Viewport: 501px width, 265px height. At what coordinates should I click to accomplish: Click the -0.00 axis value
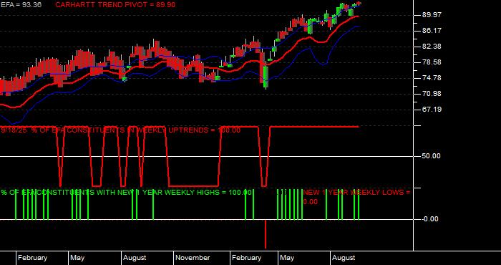click(430, 219)
